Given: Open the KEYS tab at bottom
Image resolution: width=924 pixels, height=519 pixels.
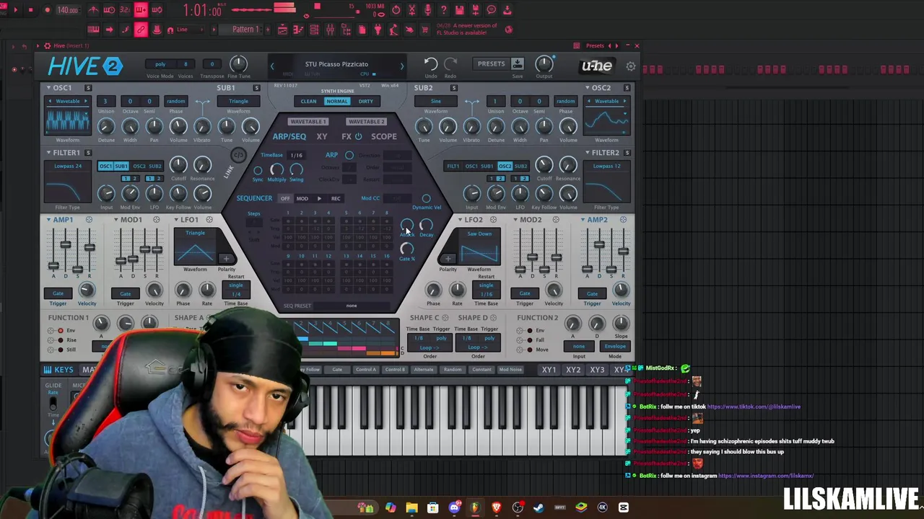Looking at the screenshot, I should (x=58, y=370).
